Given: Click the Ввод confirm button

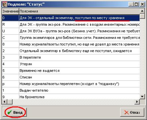Looking at the screenshot, I should tap(15, 112).
